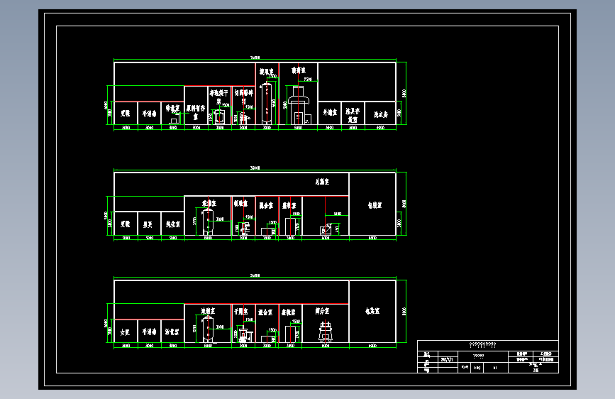The image size is (615, 399).
Task: Click the 洗衣房 room label
Action: [380, 114]
